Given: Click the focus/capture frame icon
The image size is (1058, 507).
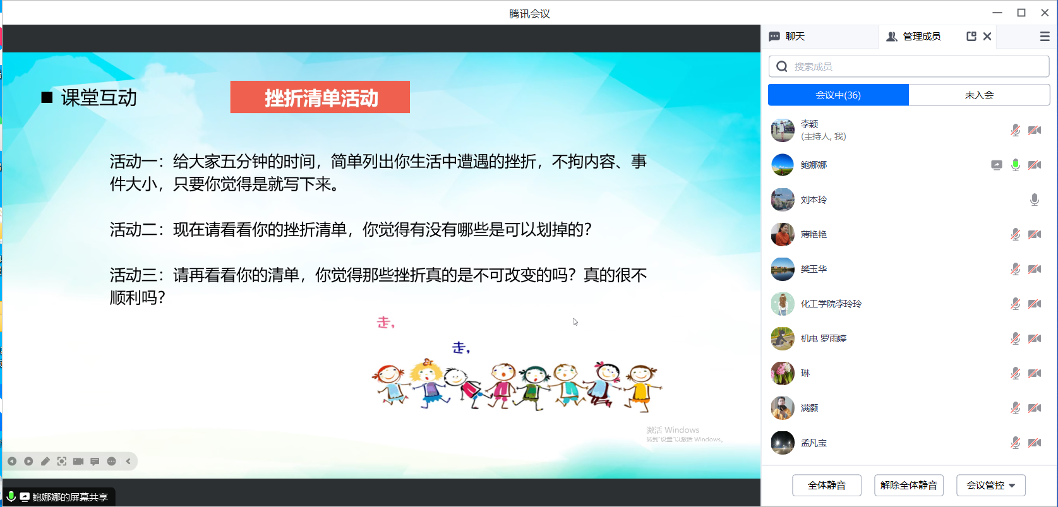Looking at the screenshot, I should [x=62, y=462].
